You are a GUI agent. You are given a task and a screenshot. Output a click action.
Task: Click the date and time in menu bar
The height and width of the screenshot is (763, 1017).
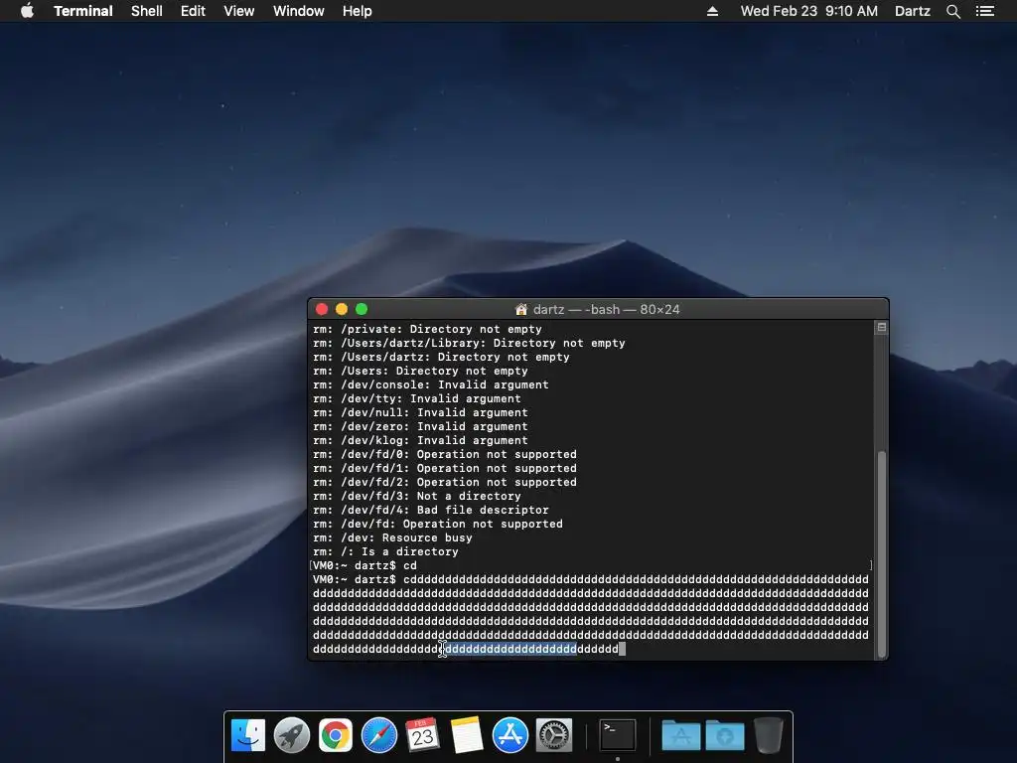click(x=808, y=11)
